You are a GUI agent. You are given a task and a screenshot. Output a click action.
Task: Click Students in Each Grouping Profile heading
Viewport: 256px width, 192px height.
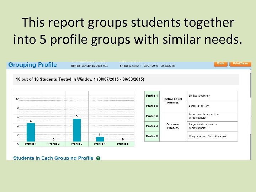click(53, 158)
